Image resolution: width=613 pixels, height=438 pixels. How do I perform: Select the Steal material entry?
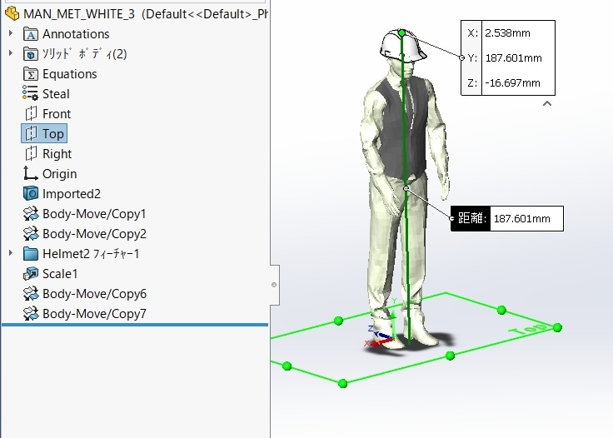[x=56, y=94]
